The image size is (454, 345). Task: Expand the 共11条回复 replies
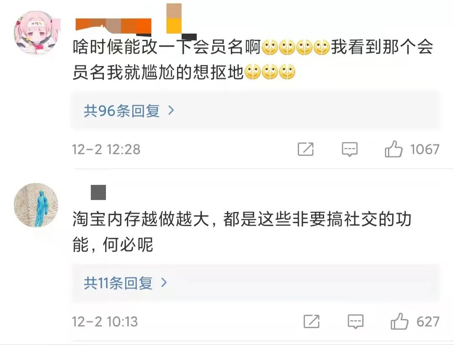[256, 283]
